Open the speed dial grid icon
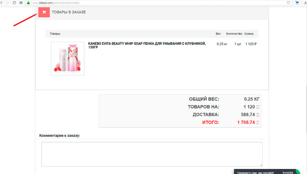The height and width of the screenshot is (174, 307). click(x=21, y=3)
